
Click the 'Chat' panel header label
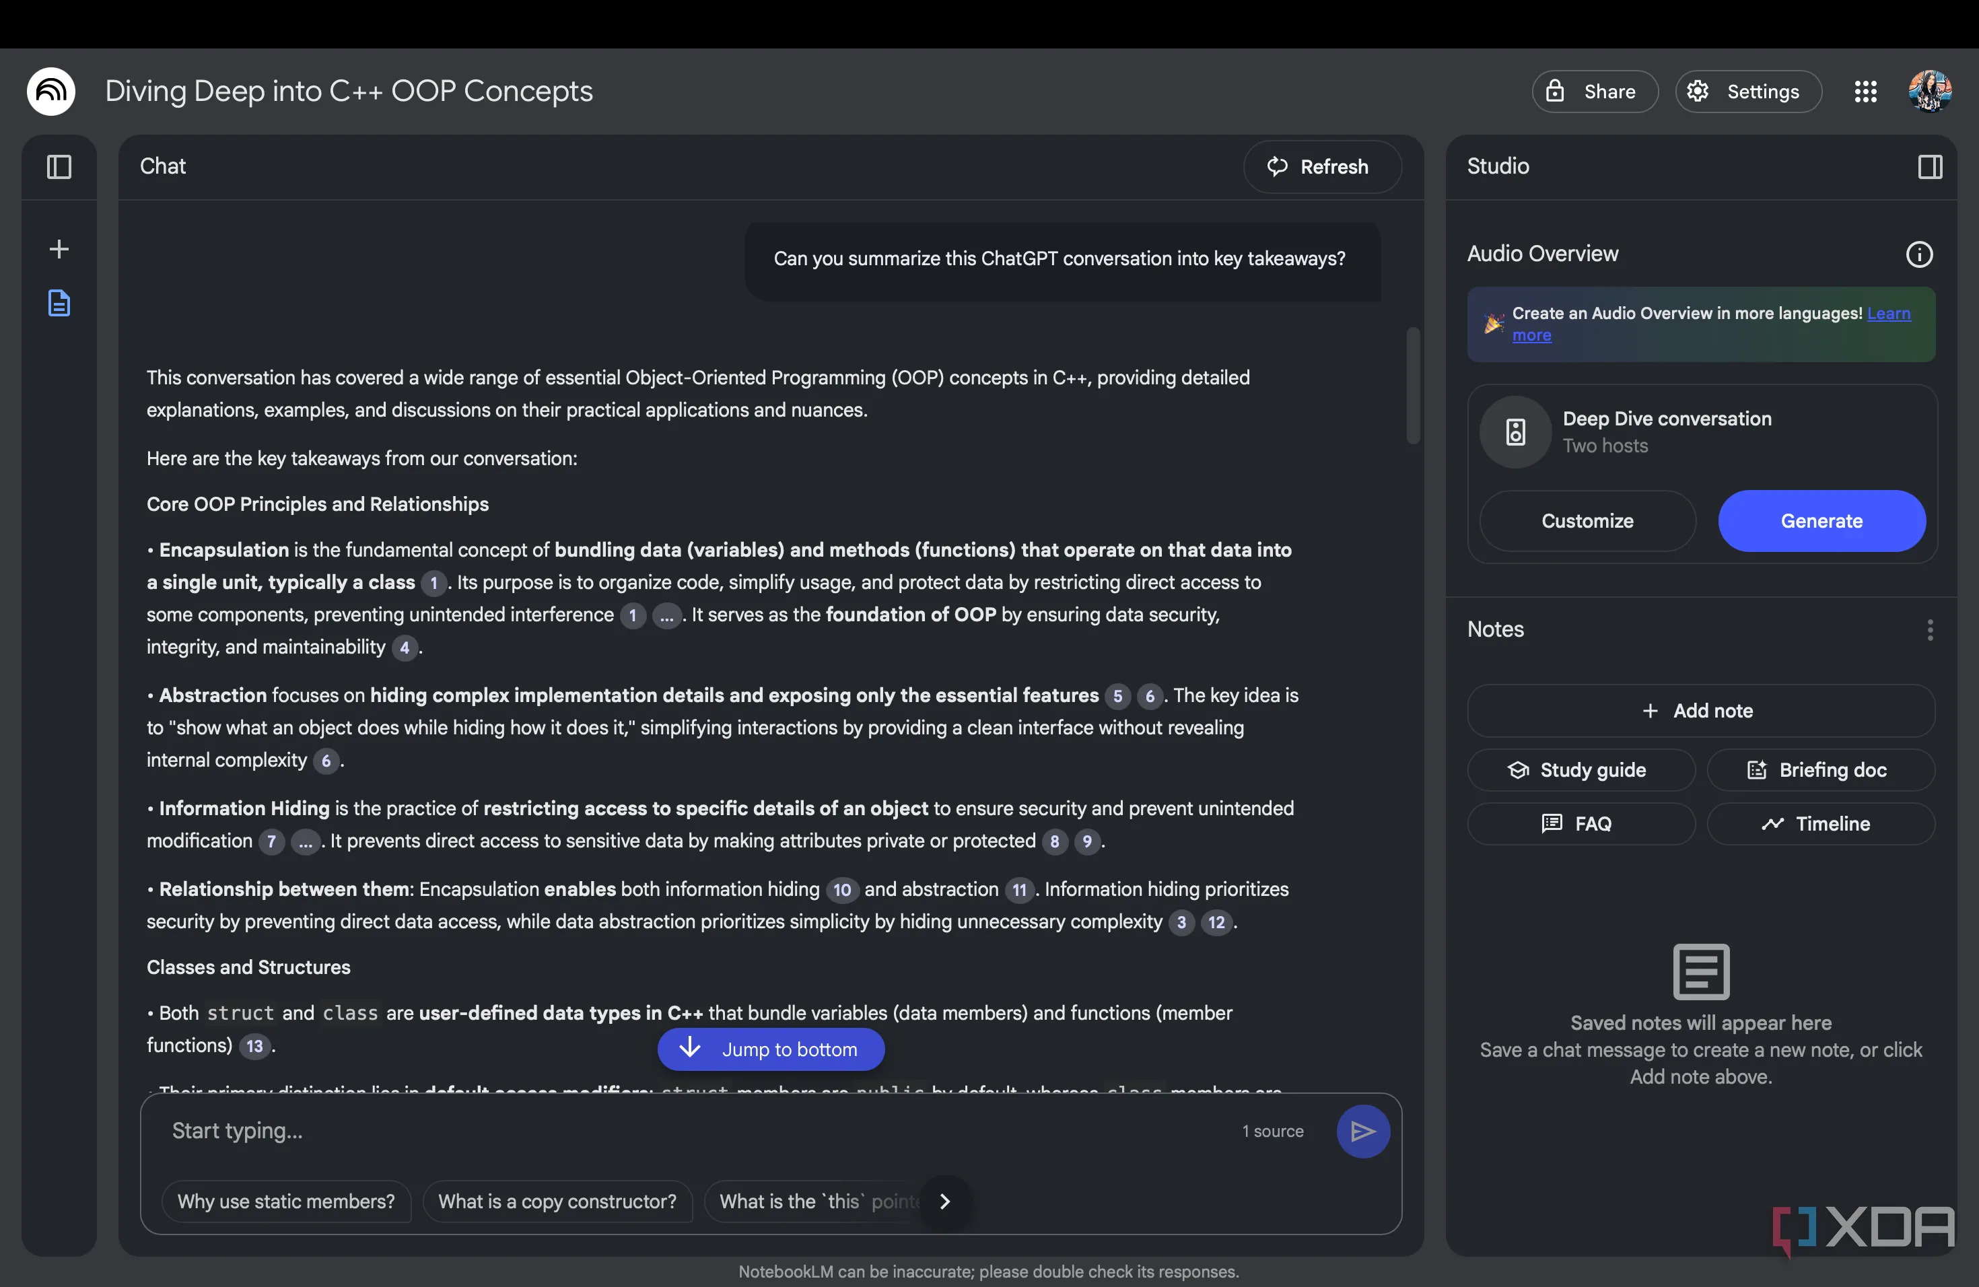coord(163,166)
